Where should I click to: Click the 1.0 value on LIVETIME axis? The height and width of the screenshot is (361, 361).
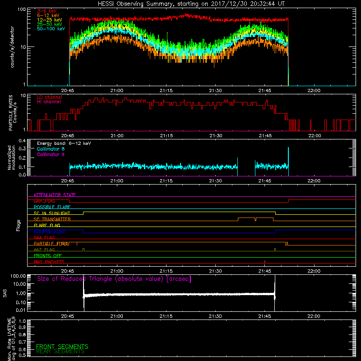click(x=22, y=321)
